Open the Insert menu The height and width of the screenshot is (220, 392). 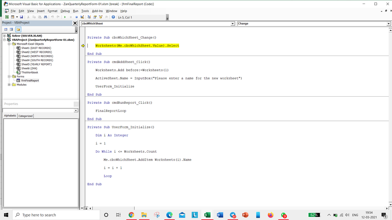tap(41, 11)
